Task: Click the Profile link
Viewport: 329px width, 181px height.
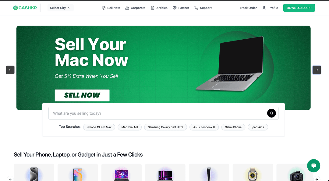Action: tap(270, 8)
